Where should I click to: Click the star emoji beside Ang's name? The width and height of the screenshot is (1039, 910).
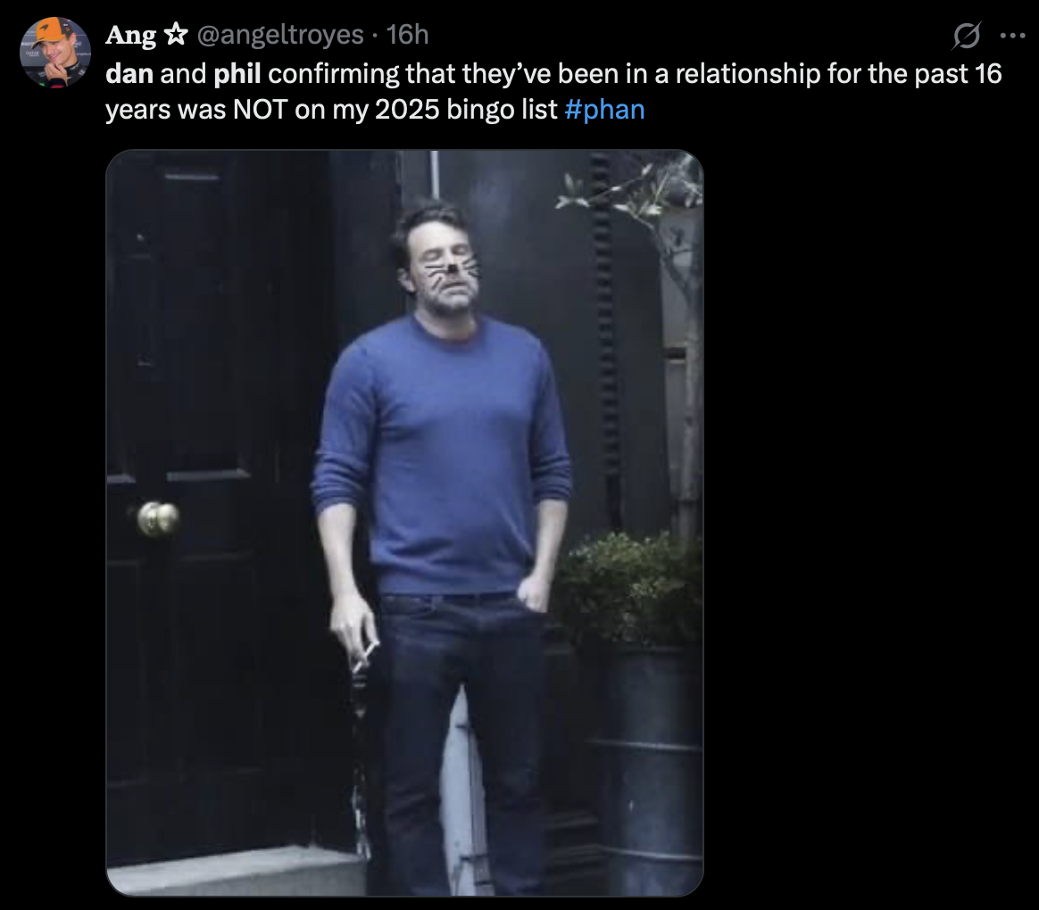(x=176, y=35)
